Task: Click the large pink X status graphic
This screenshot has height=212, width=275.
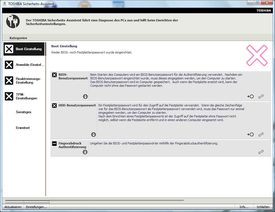Action: [257, 55]
